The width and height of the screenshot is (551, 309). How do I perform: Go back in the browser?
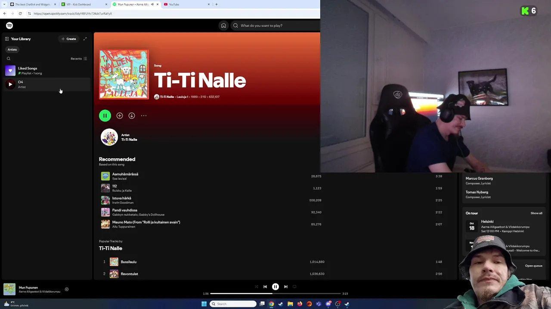[5, 13]
